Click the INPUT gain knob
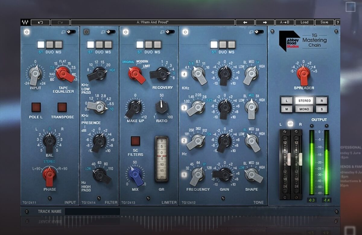362x235 pixels. (x=35, y=74)
